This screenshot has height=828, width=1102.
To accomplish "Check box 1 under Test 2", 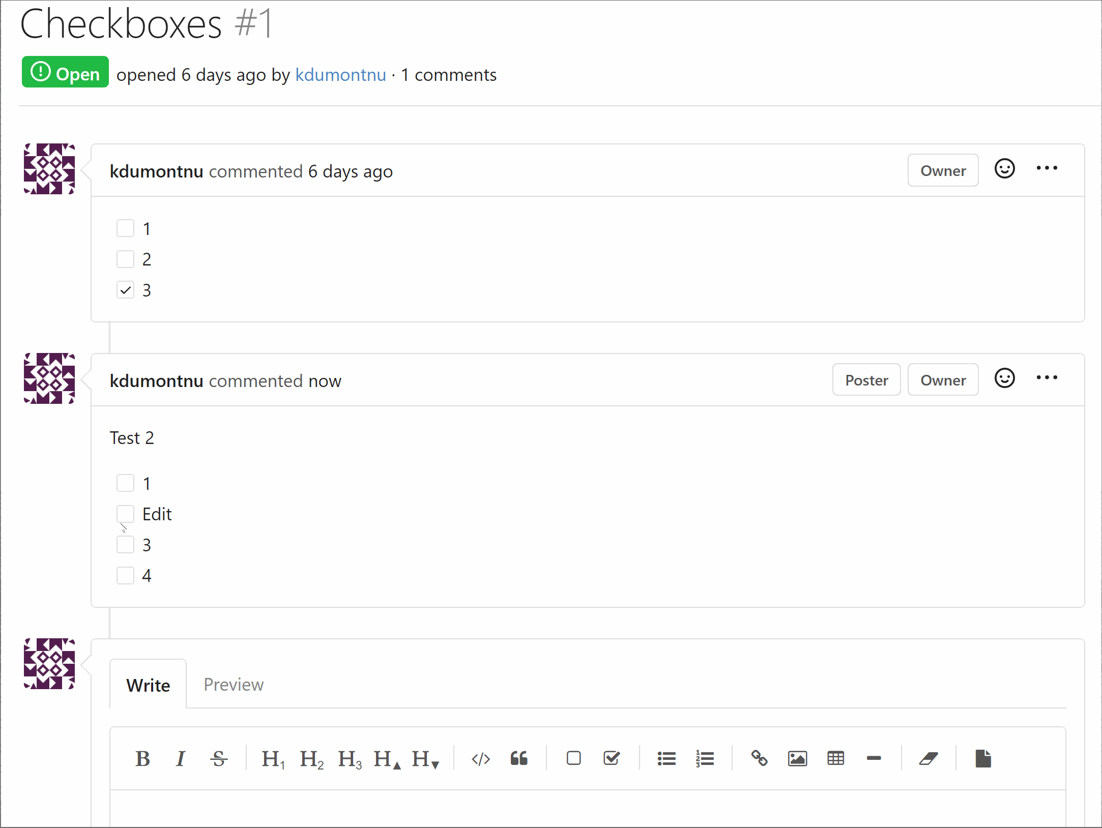I will click(125, 483).
